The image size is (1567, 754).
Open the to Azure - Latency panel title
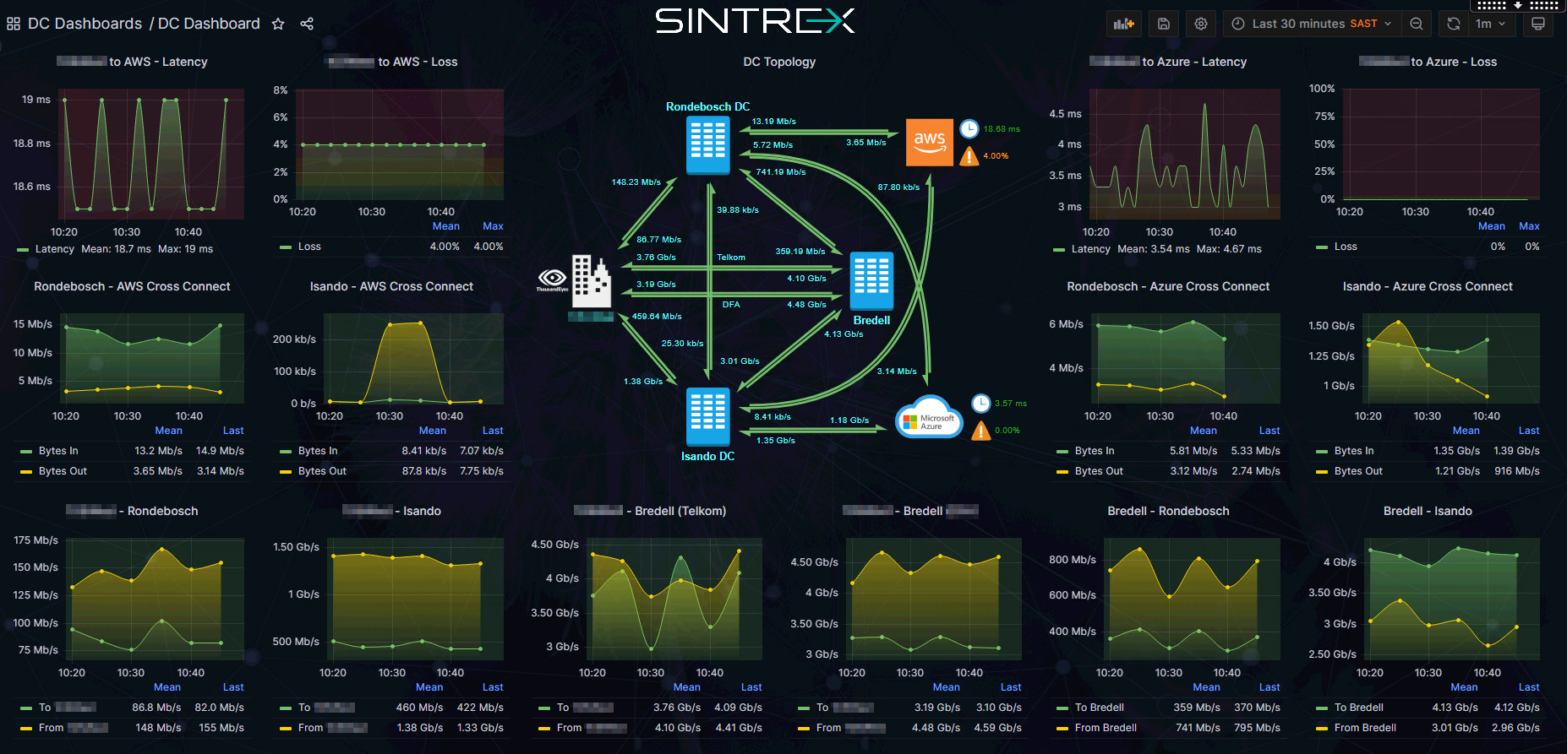coord(1167,62)
